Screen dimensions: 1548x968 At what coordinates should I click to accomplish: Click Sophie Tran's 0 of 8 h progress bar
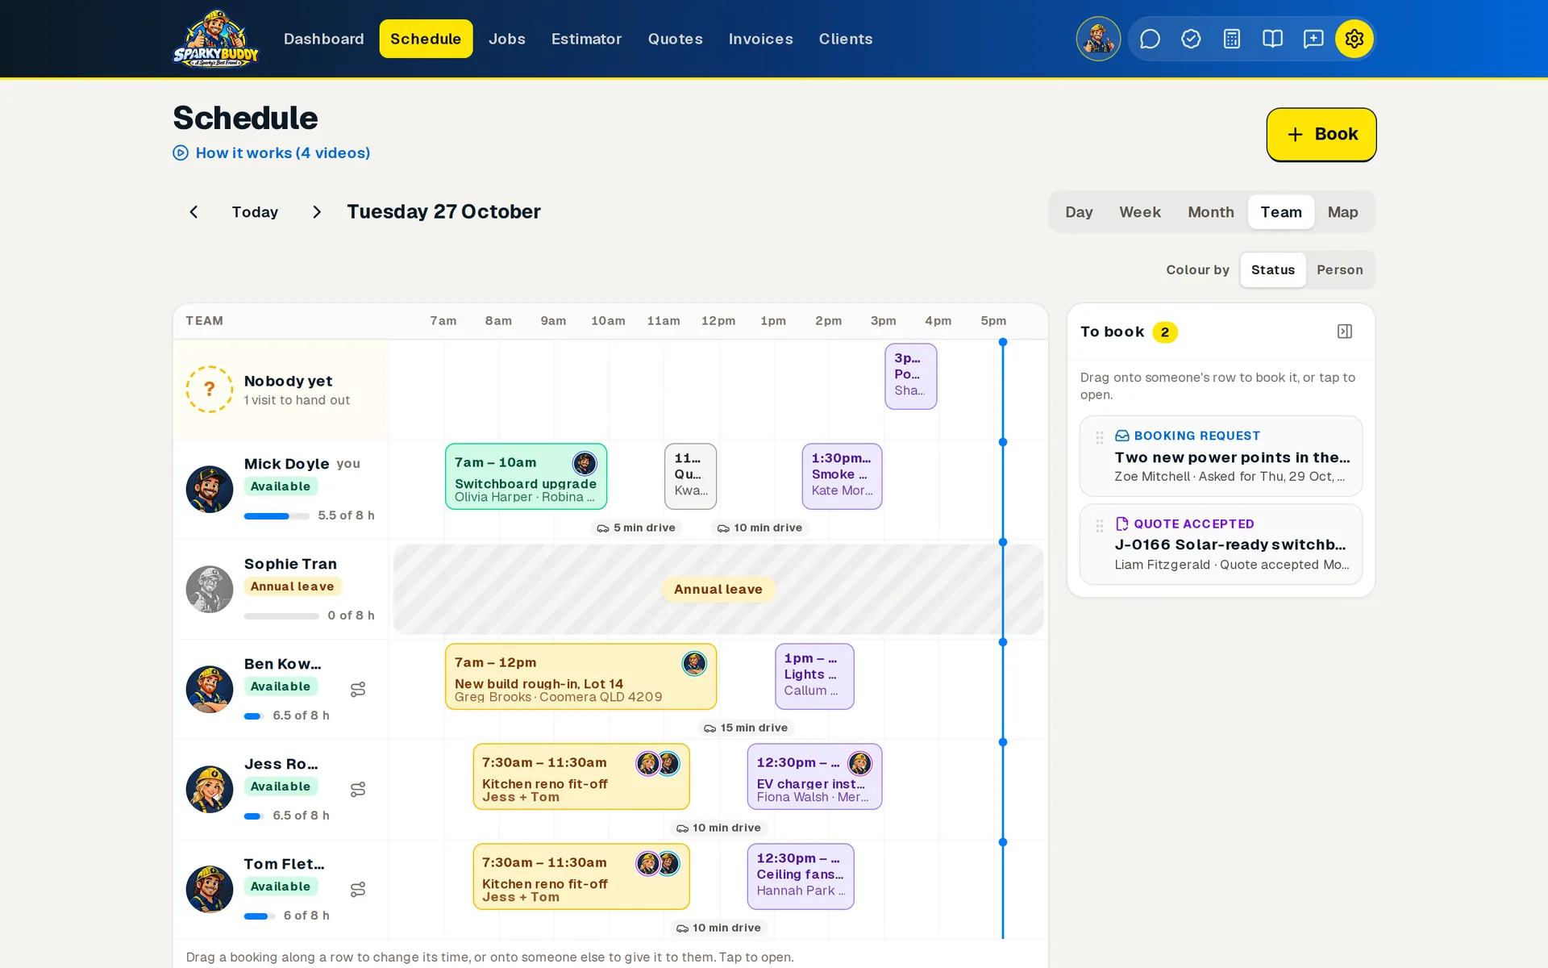pos(281,616)
